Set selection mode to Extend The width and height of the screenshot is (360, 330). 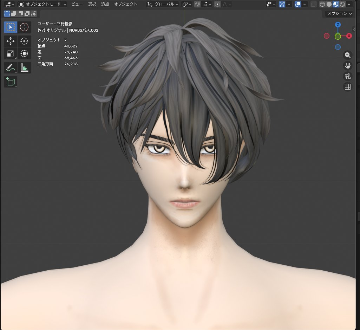[14, 14]
